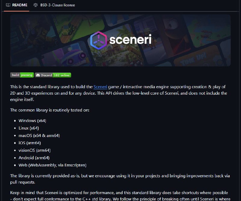
Task: Click the Linux (x64) list item
Action: click(29, 128)
